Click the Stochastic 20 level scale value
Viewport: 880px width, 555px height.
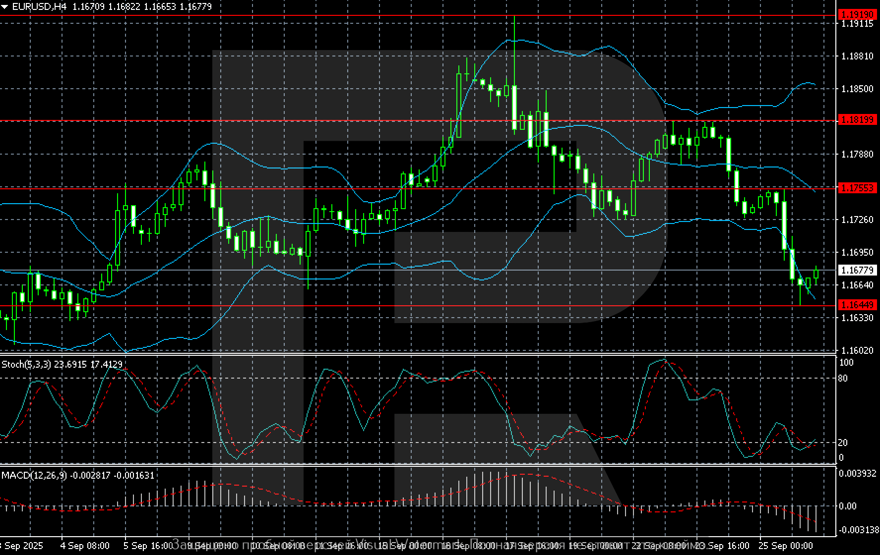[x=842, y=443]
